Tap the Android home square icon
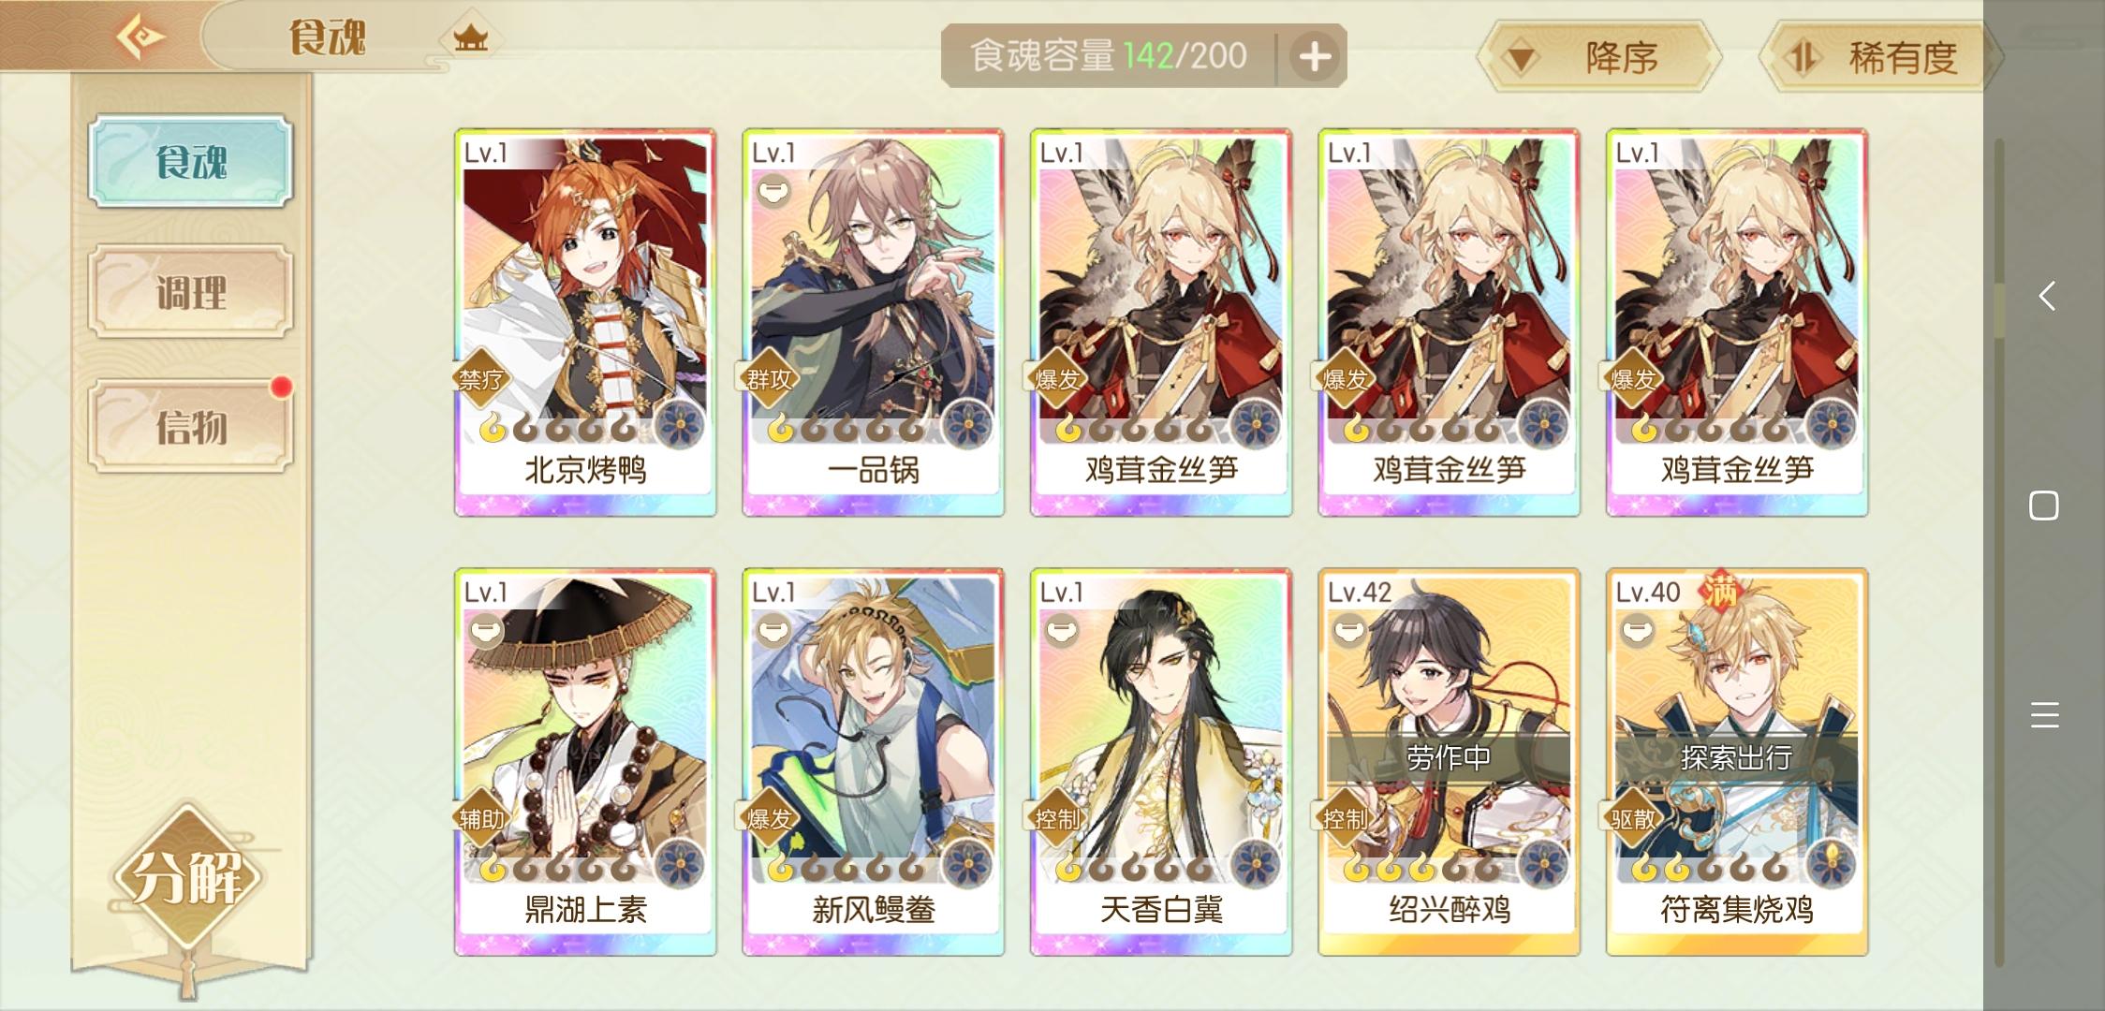This screenshot has height=1011, width=2105. click(2044, 505)
